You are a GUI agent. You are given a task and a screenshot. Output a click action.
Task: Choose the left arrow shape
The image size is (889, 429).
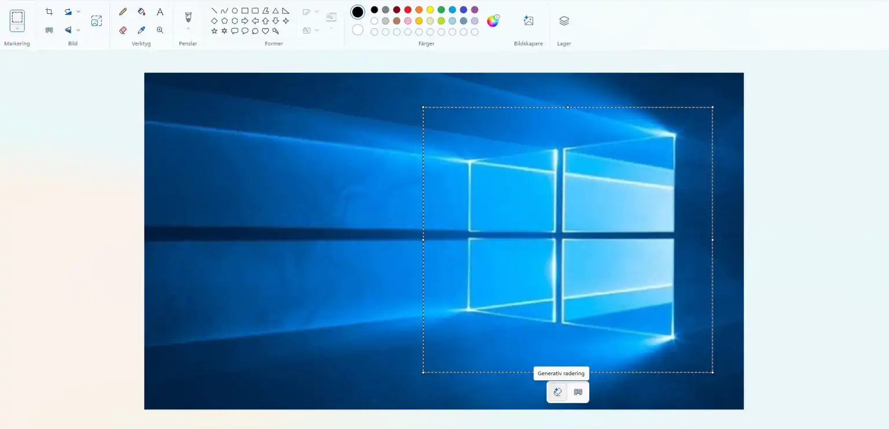[255, 21]
